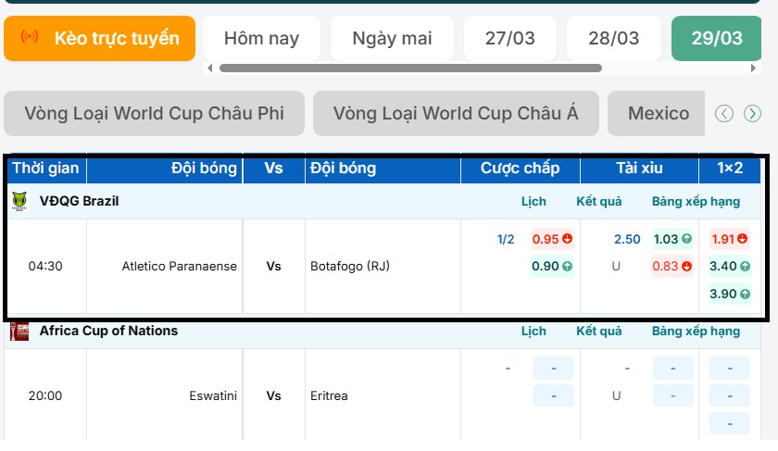Select the Hôm nay date tab

point(261,38)
